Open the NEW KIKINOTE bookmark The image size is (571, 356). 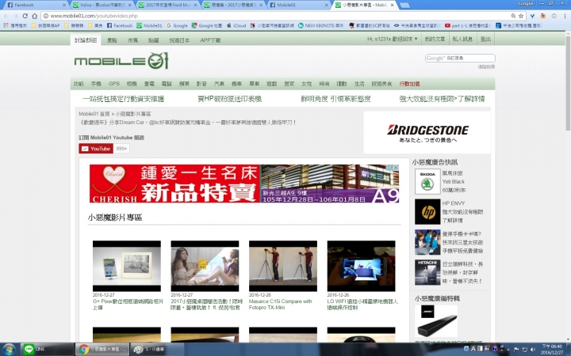click(x=320, y=25)
